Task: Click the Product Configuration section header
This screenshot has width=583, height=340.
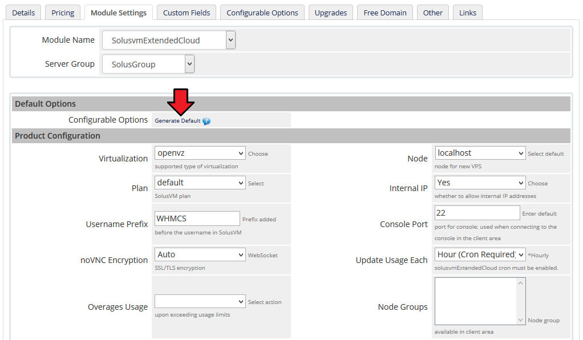Action: [x=291, y=136]
